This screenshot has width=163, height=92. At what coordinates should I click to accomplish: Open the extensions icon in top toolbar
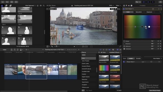[x=16, y=2]
